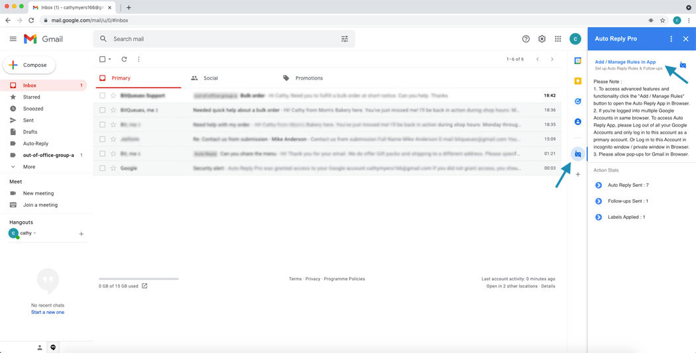Close the Auto Reply Pro panel
696x353 pixels.
pos(686,39)
